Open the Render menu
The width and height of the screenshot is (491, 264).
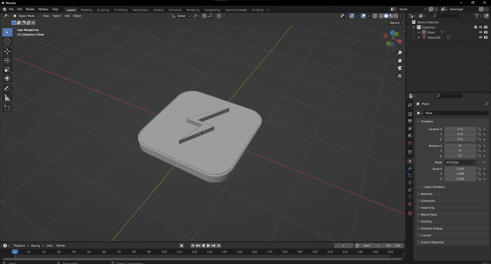click(30, 9)
